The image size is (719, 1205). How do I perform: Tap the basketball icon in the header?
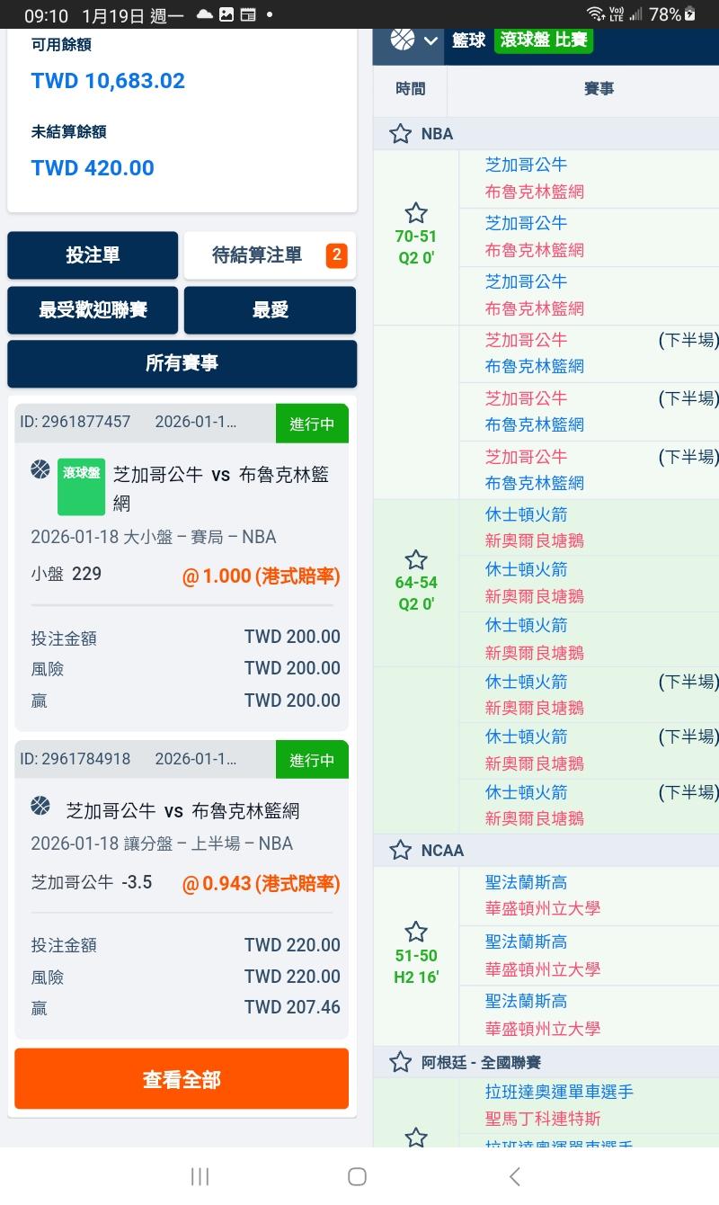click(402, 39)
